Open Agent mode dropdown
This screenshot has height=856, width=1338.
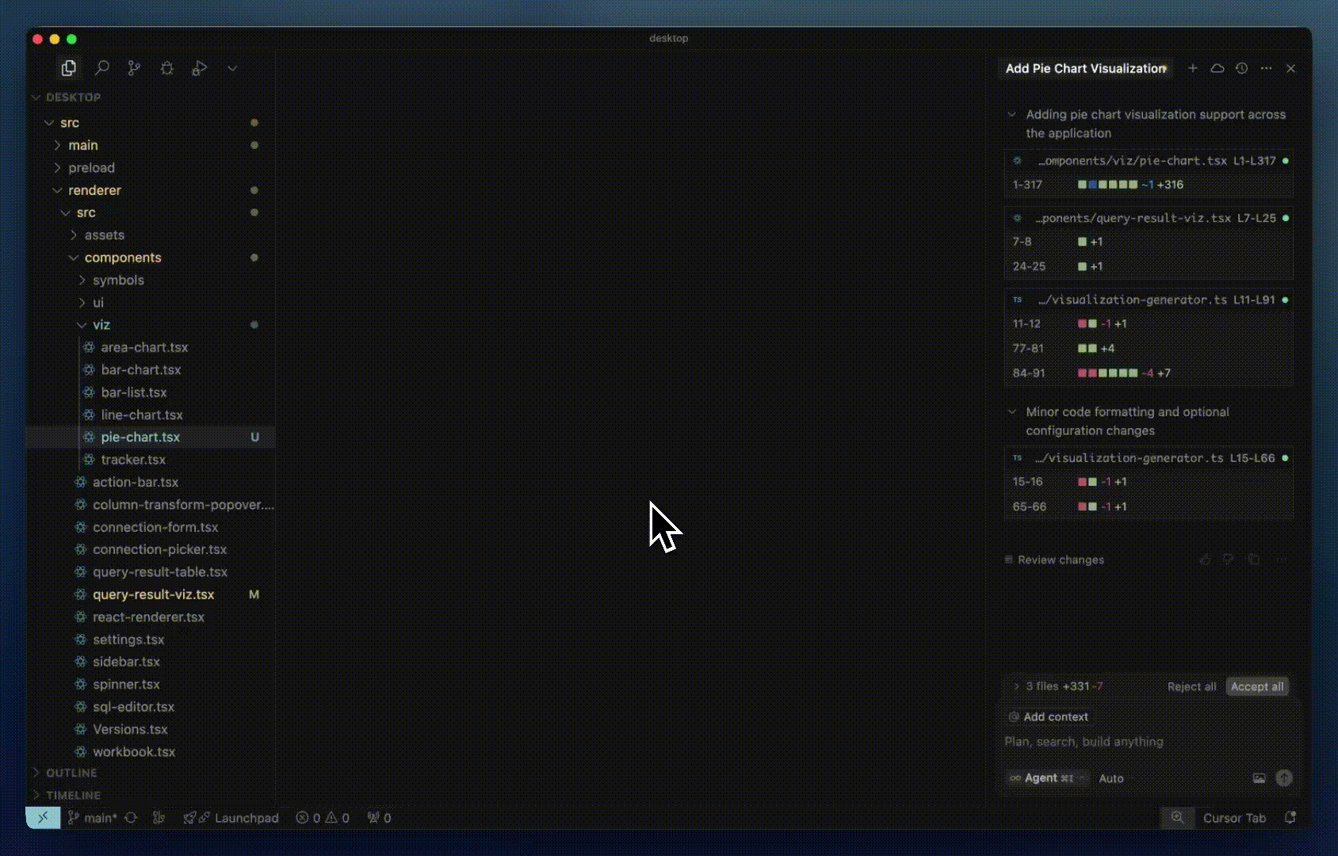point(1047,778)
